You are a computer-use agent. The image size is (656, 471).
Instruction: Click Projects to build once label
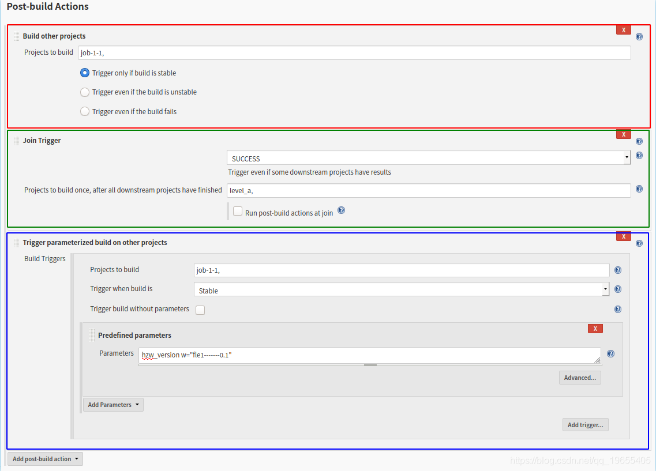(123, 190)
